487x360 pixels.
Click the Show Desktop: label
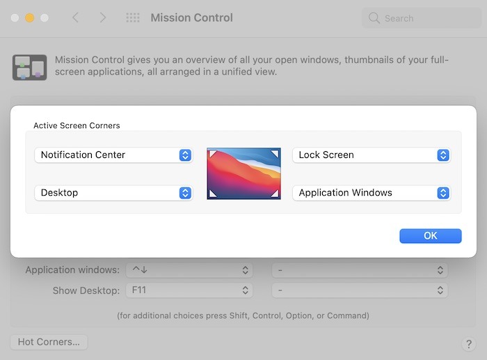[x=86, y=290]
